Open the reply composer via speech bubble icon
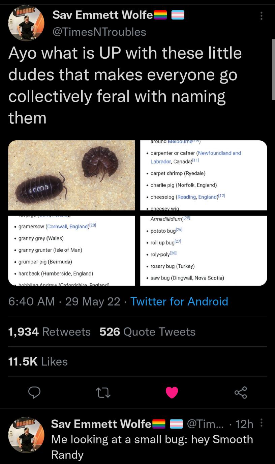The image size is (275, 464). (34, 392)
